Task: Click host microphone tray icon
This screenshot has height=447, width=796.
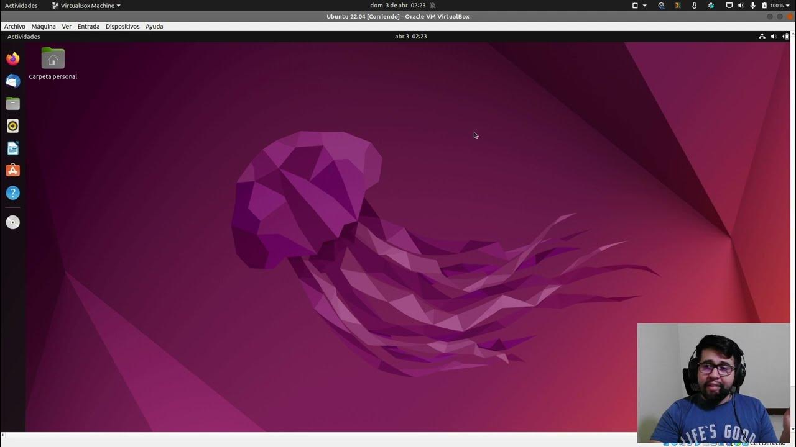Action: (753, 6)
